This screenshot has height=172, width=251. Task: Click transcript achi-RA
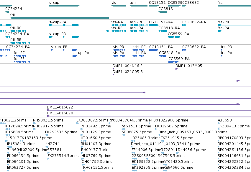click(138, 31)
